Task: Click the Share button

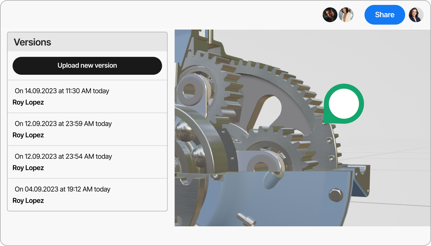Action: [385, 14]
